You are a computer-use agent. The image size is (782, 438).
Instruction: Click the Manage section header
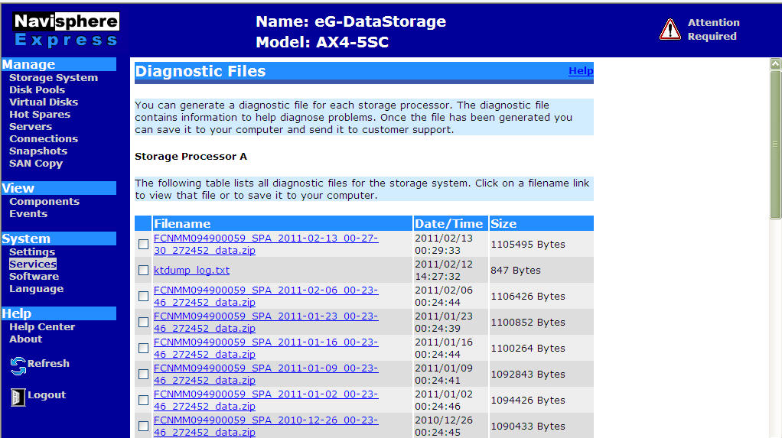59,64
